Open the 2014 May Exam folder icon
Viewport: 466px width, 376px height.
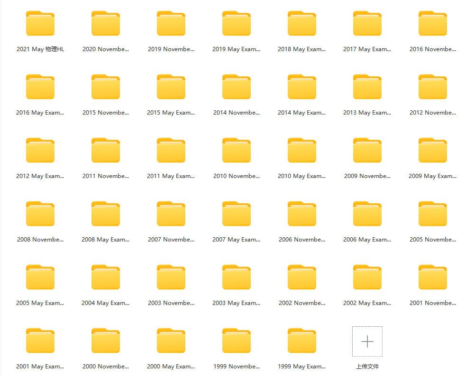pyautogui.click(x=302, y=87)
